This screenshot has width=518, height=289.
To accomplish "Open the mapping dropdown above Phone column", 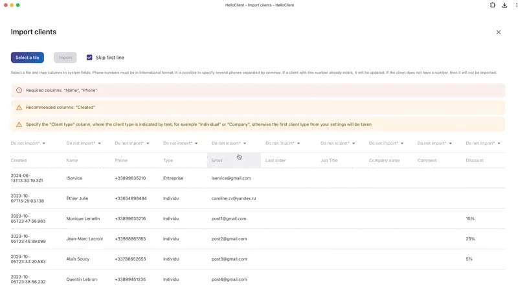I will pyautogui.click(x=132, y=143).
